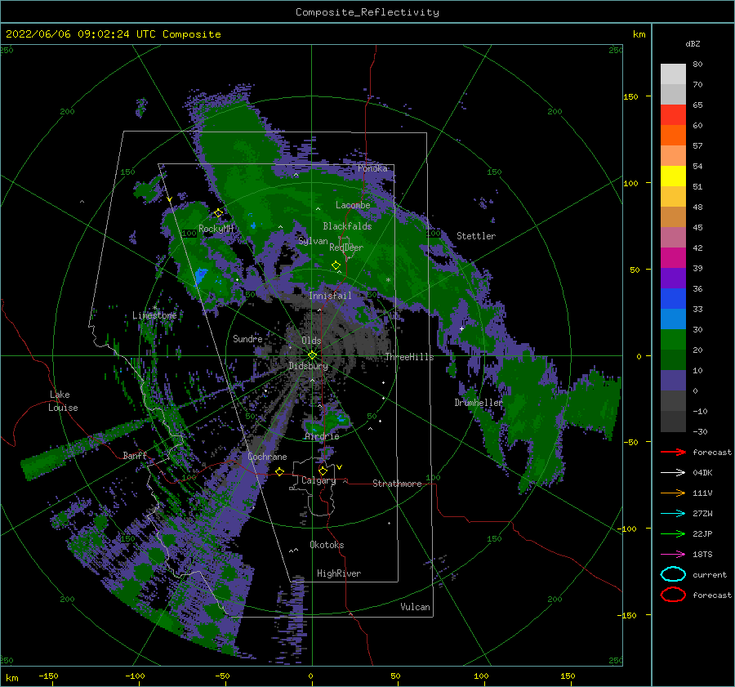735x687 pixels.
Task: Pick the magenta 39–42 dBZ color swatch
Action: (673, 258)
